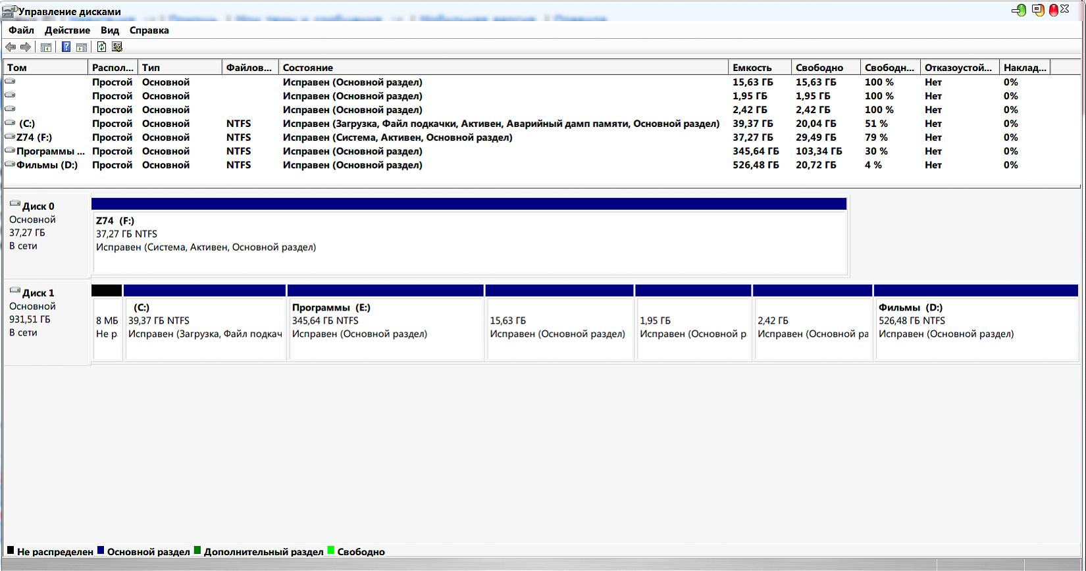
Task: Click the 103,34 ГБ free space cell
Action: (x=819, y=151)
